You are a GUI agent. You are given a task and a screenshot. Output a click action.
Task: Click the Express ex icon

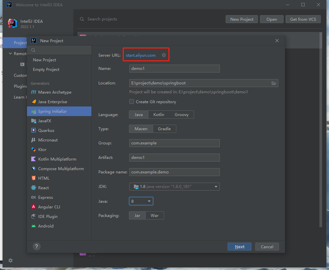pos(34,197)
